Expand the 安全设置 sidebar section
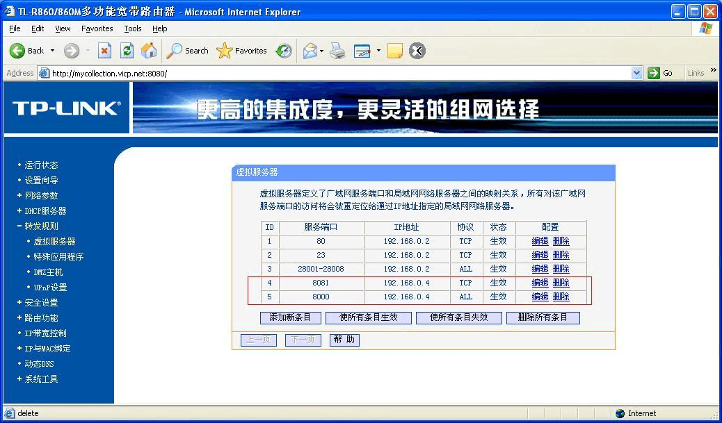 pos(41,303)
